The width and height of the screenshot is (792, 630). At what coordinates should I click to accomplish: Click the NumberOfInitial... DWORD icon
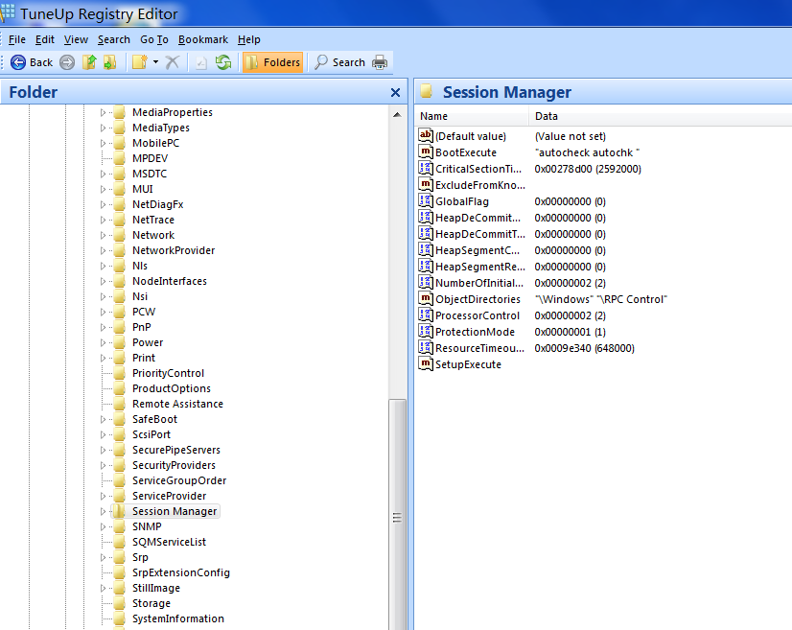[426, 283]
